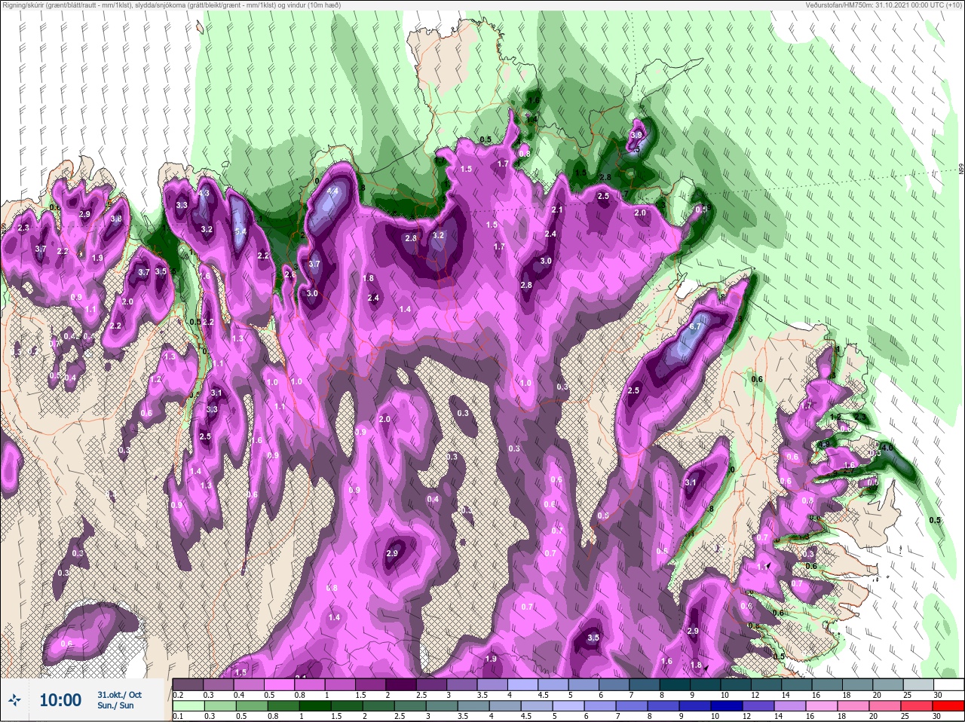This screenshot has height=722, width=965.
Task: Click the 6.7 precipitation value on map
Action: click(x=696, y=327)
